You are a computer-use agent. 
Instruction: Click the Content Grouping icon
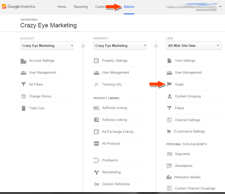coord(170,96)
